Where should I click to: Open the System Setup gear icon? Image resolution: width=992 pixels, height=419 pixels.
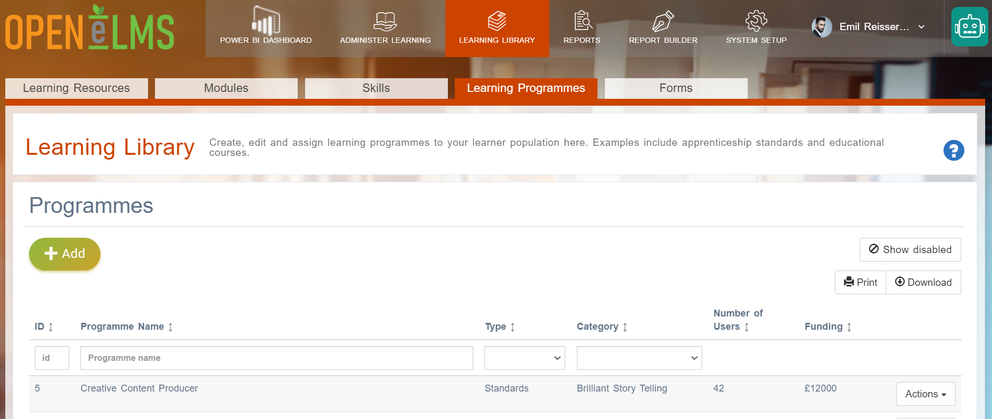(756, 21)
